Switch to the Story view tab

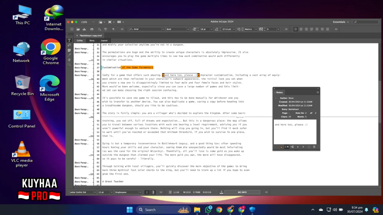92,40
